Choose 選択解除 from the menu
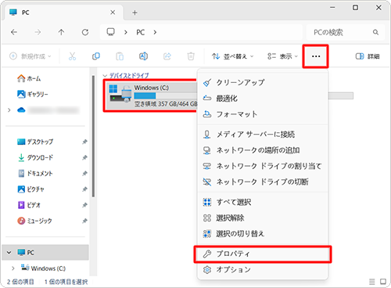Screen dimensions: 391x288 click(263, 218)
